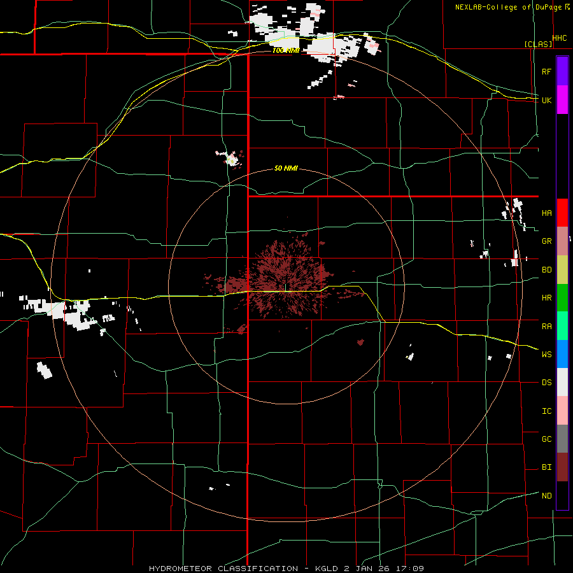573x573 pixels.
Task: Click the [CLAS] label
Action: pyautogui.click(x=538, y=44)
